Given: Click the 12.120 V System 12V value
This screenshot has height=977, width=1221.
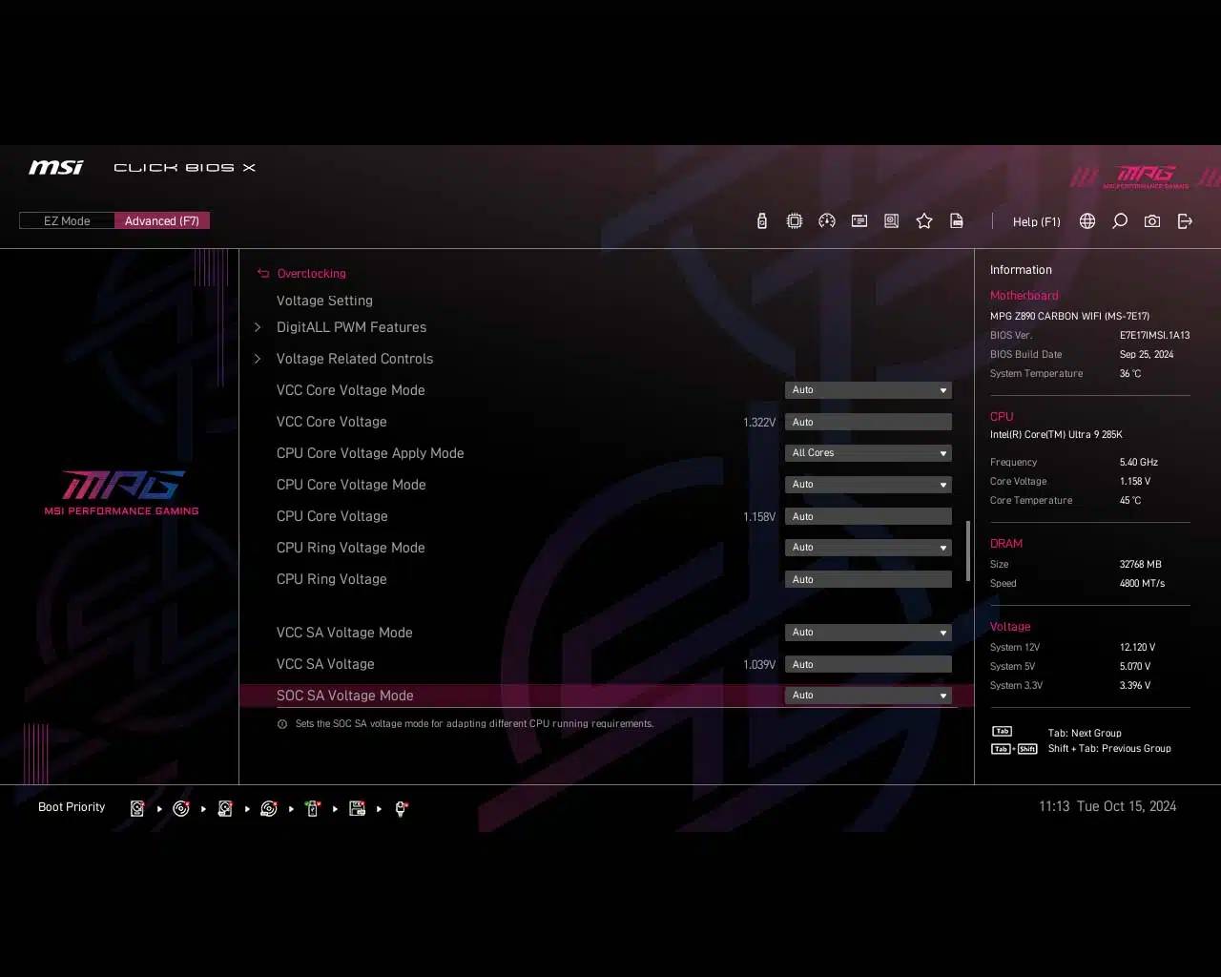Looking at the screenshot, I should (1137, 647).
